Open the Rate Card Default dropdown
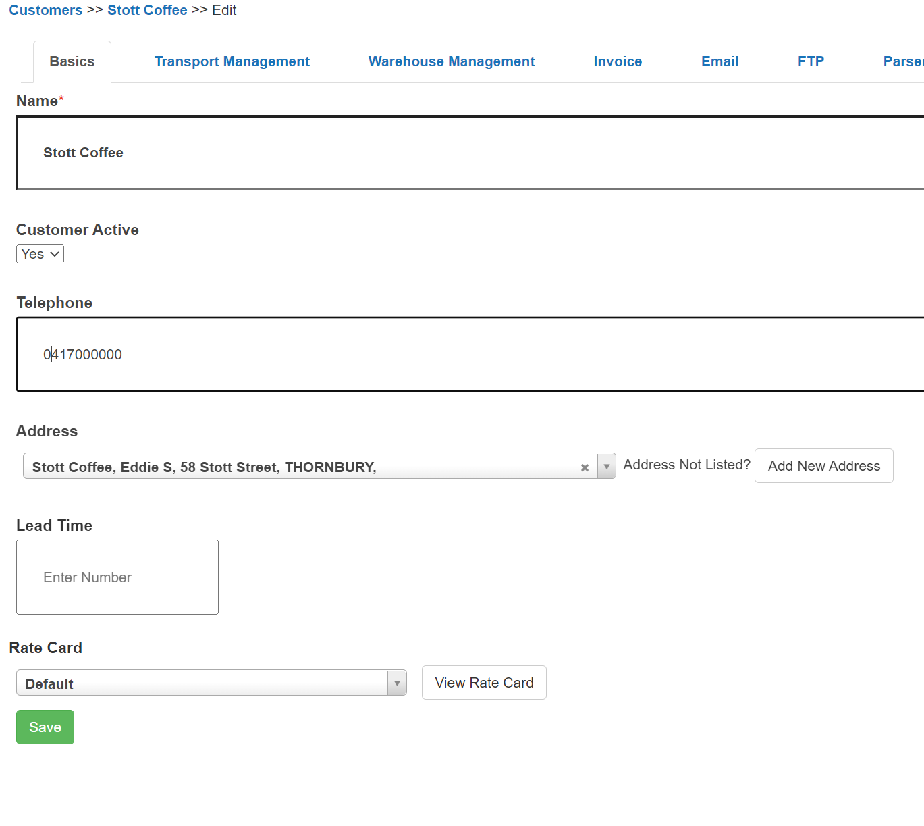The width and height of the screenshot is (924, 826). click(202, 683)
